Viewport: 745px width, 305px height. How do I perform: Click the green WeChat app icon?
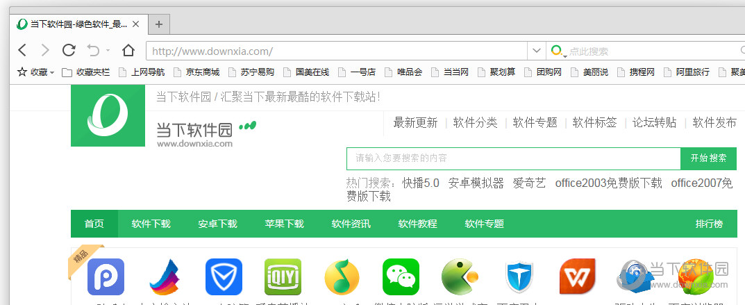pos(401,277)
